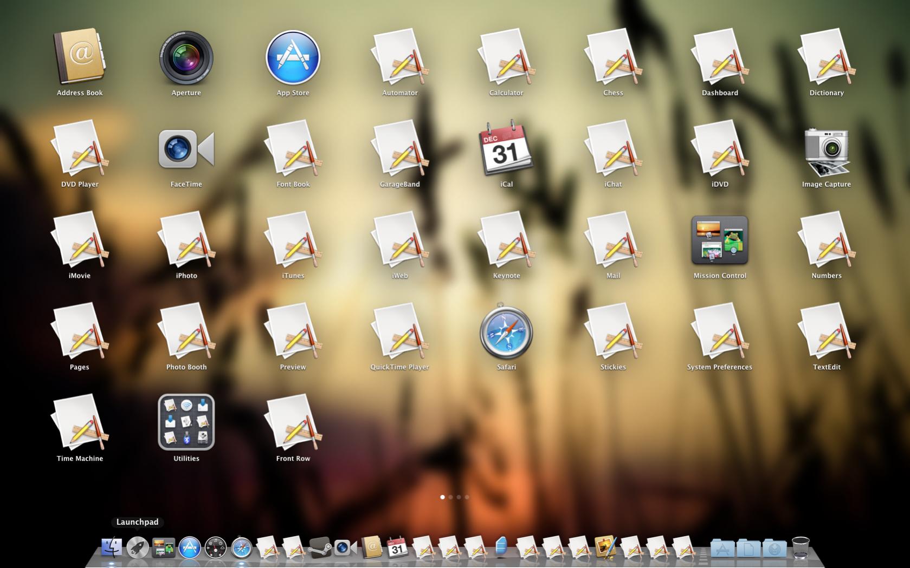
Task: Open the System Preferences app
Action: [720, 331]
